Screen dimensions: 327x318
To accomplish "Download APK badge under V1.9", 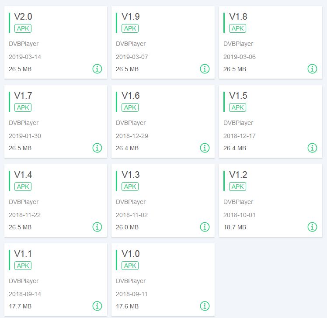I will pos(130,28).
